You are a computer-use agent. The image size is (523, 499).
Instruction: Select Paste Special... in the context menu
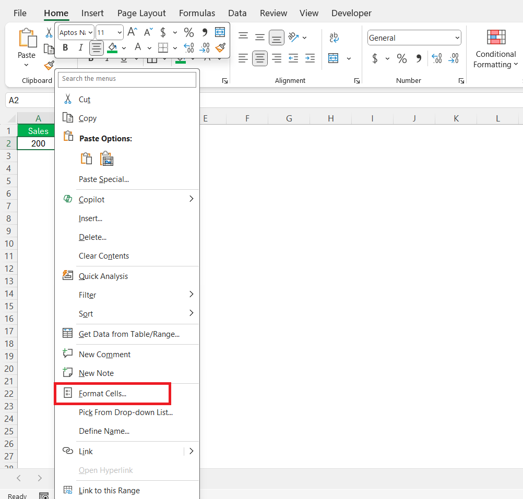[x=127, y=179]
